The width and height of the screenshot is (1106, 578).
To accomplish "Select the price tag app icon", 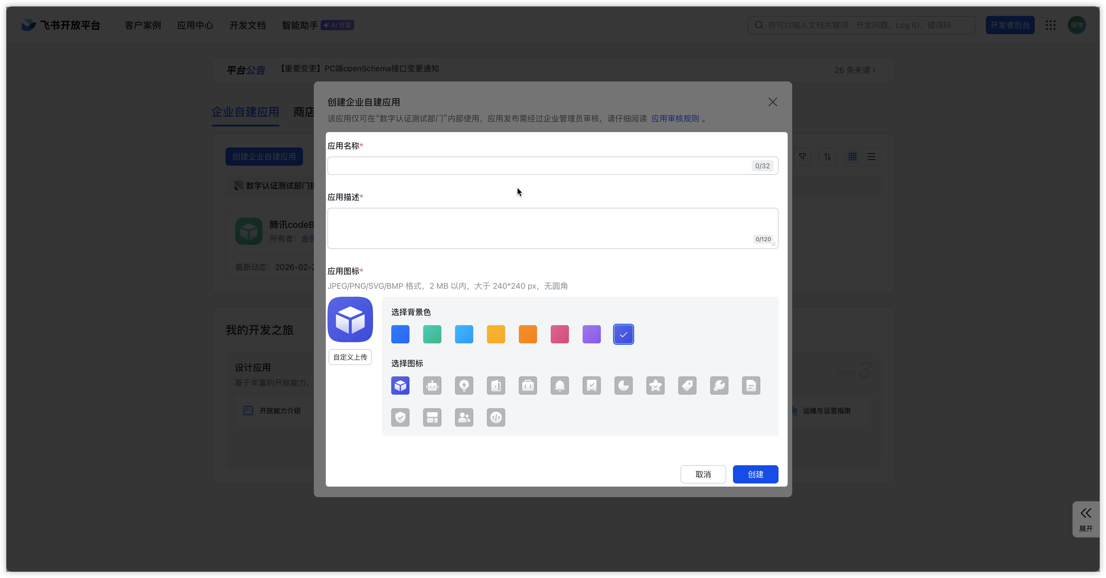I will coord(687,386).
